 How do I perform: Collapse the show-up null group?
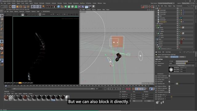[x=156, y=45]
